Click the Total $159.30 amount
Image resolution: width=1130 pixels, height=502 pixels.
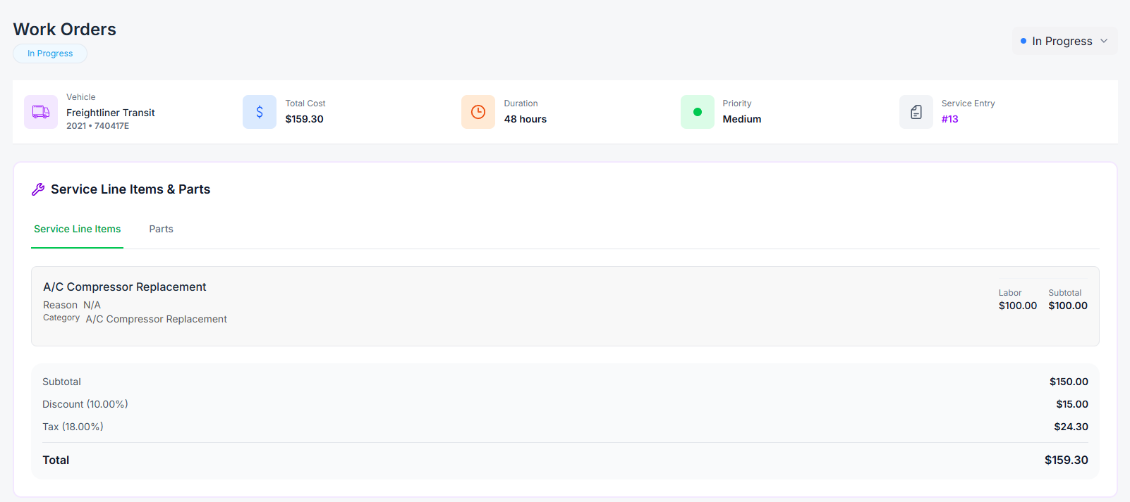[x=1066, y=460]
